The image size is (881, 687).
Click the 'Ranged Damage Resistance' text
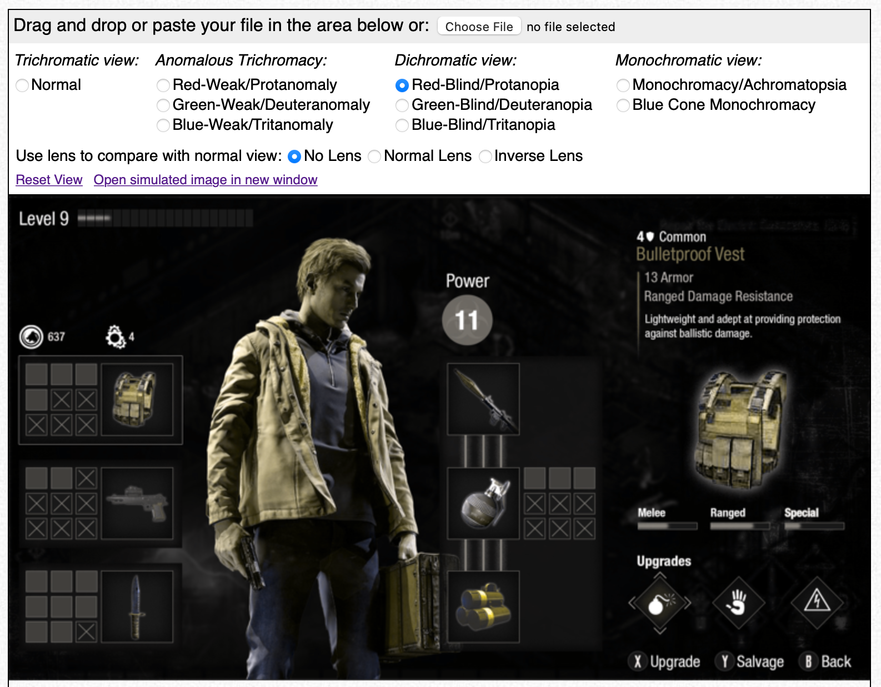[718, 296]
